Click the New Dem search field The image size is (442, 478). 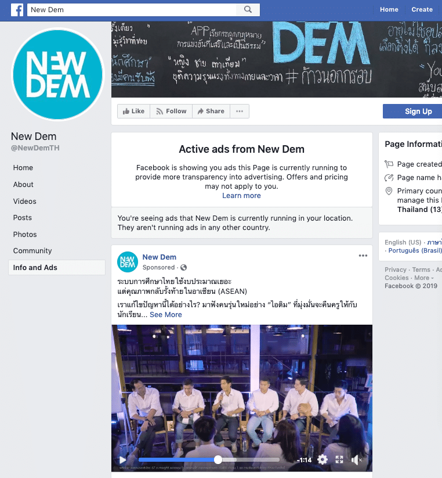coord(132,10)
